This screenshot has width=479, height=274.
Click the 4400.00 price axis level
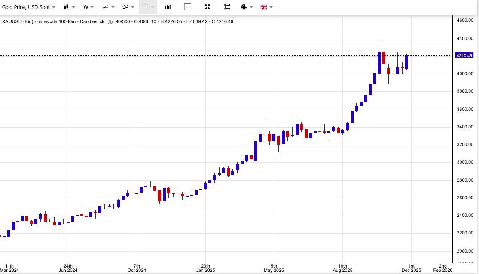pyautogui.click(x=465, y=38)
